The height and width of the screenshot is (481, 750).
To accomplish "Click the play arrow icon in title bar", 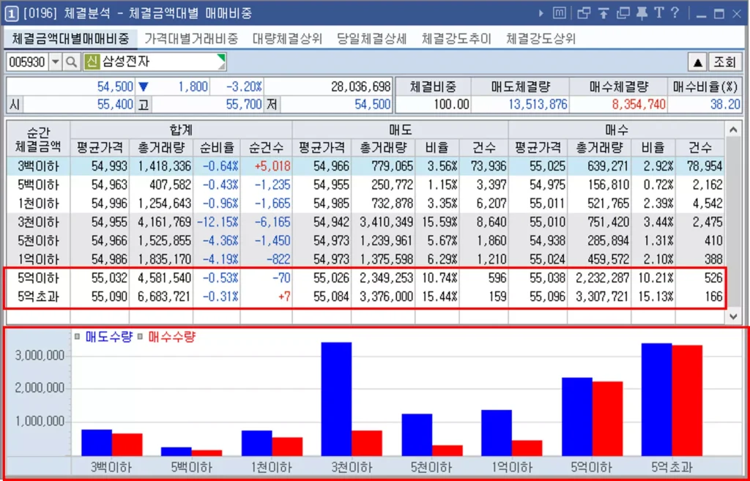I will pyautogui.click(x=541, y=13).
